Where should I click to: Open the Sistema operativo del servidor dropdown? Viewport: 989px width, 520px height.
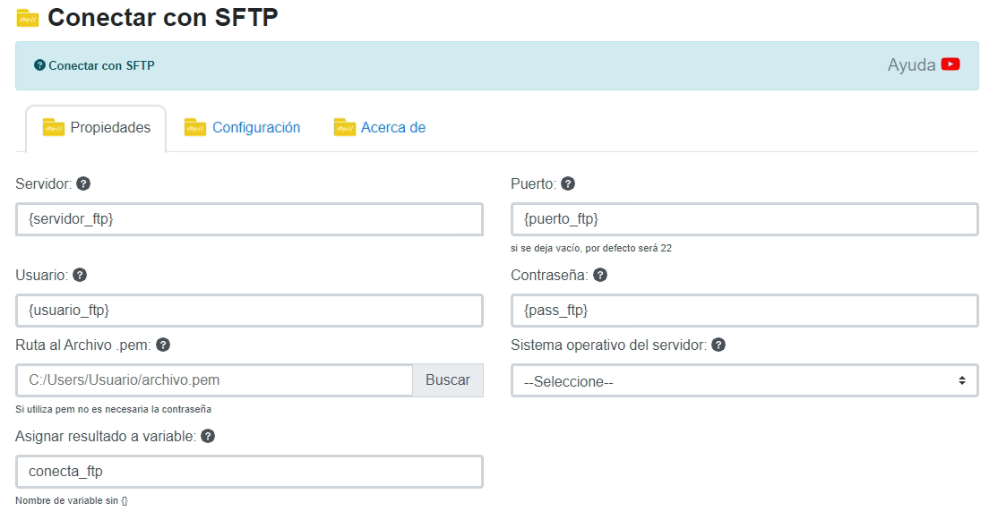click(744, 380)
